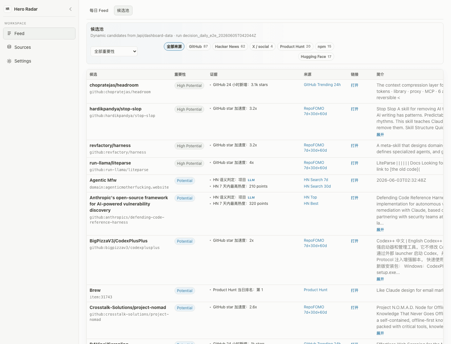This screenshot has height=344, width=451.
Task: Expand 展开 description for Anthropic's framework row
Action: (x=380, y=230)
